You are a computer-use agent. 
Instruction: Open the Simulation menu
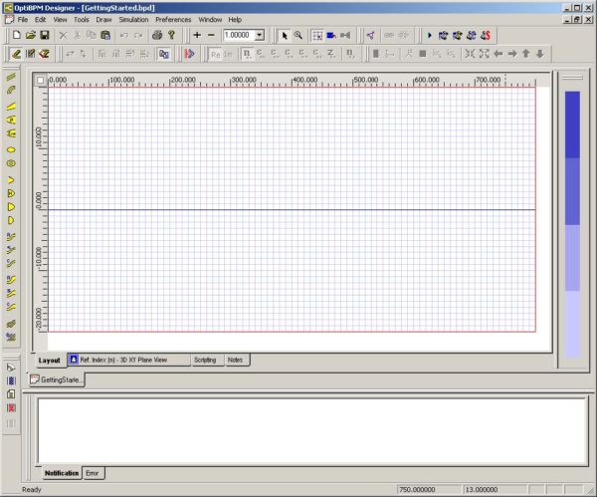(133, 20)
